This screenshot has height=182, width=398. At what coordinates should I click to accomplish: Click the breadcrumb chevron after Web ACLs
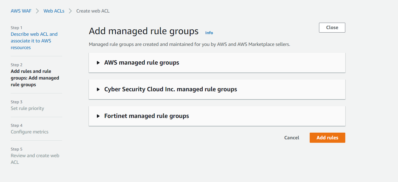[x=70, y=11]
